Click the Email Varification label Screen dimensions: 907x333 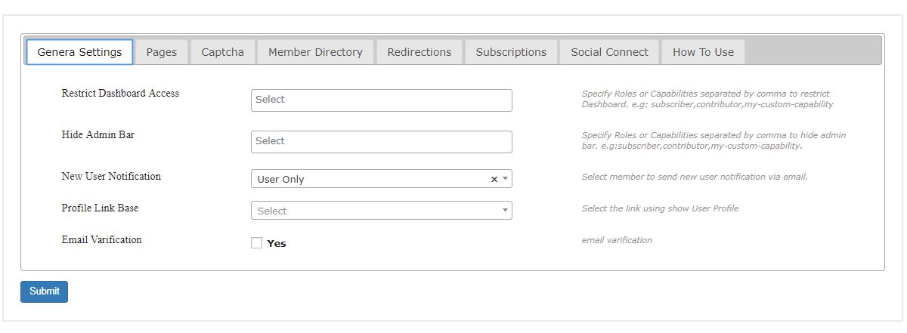tap(101, 239)
